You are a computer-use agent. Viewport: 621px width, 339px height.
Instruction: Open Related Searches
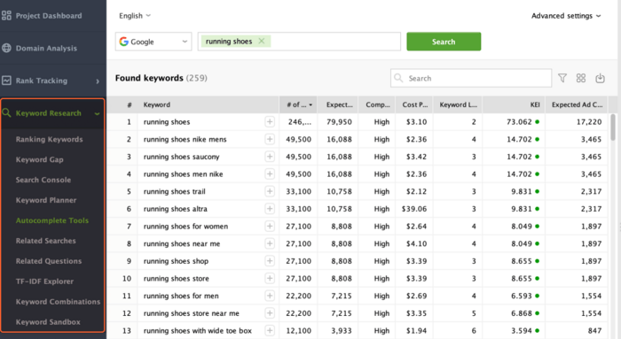[x=45, y=241]
